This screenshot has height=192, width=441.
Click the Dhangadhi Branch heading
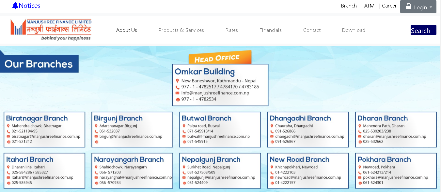pos(300,118)
